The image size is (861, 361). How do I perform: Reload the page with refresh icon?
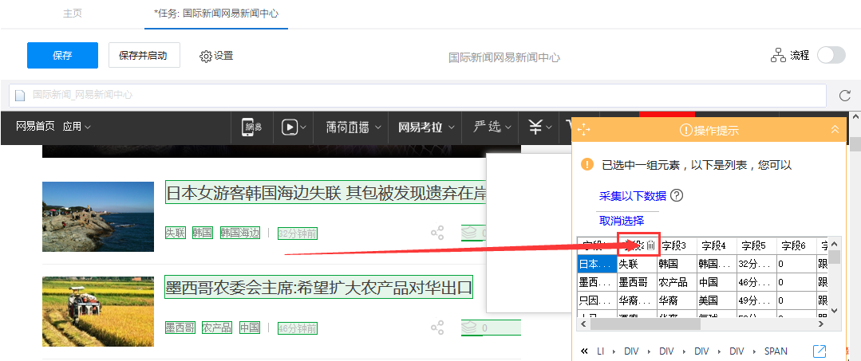(844, 96)
